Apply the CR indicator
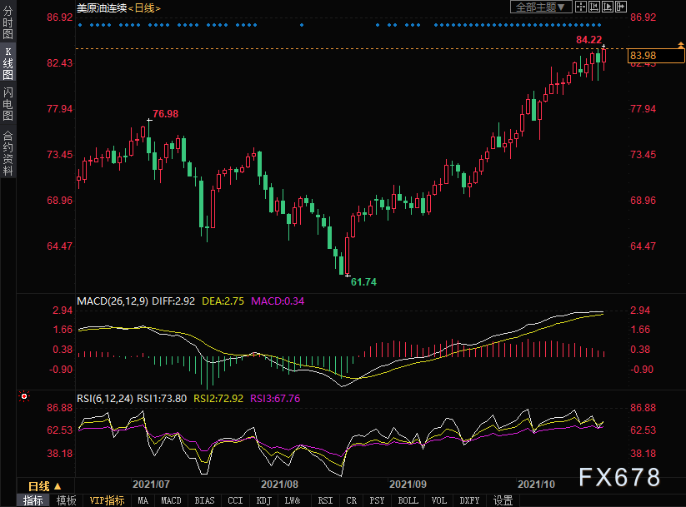This screenshot has height=507, width=686. coord(351,500)
